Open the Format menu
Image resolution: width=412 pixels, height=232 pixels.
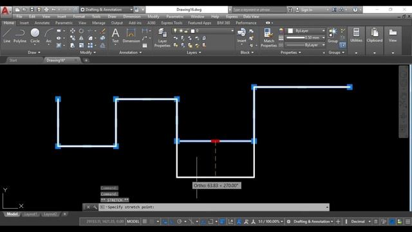click(x=79, y=17)
